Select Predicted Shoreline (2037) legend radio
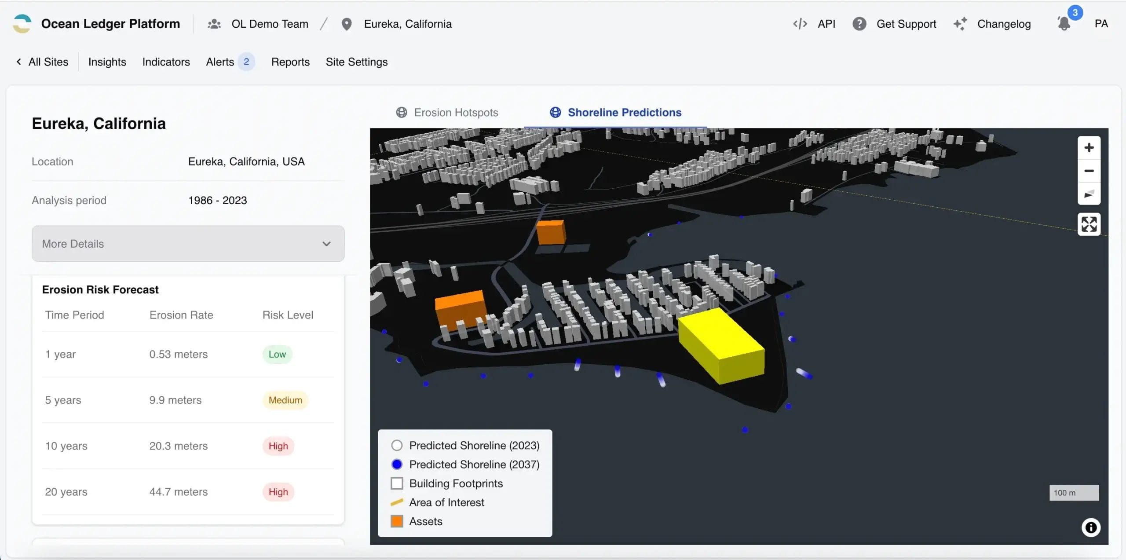 (x=397, y=464)
